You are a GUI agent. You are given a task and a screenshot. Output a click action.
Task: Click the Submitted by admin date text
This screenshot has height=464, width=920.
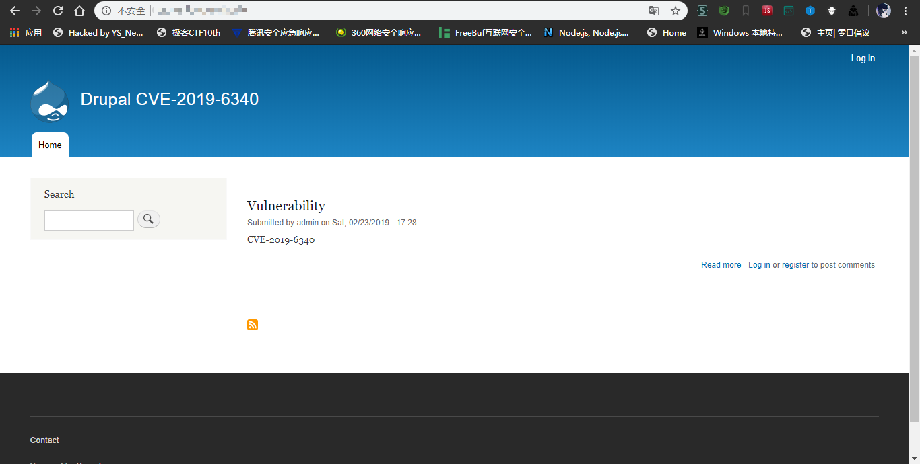click(x=332, y=223)
